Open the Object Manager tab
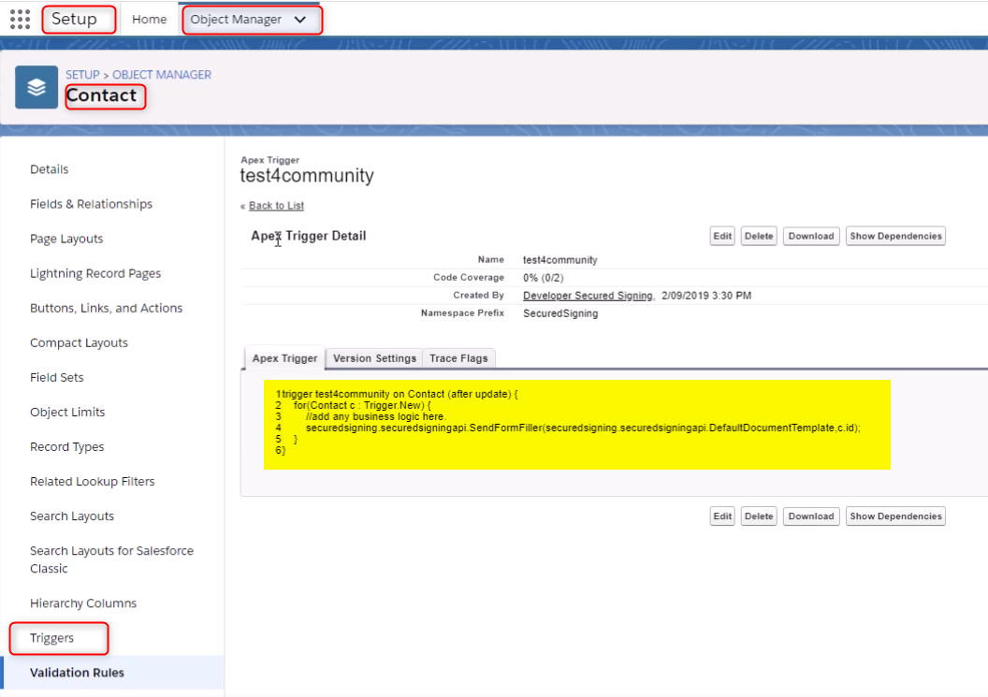This screenshot has height=697, width=988. (236, 20)
